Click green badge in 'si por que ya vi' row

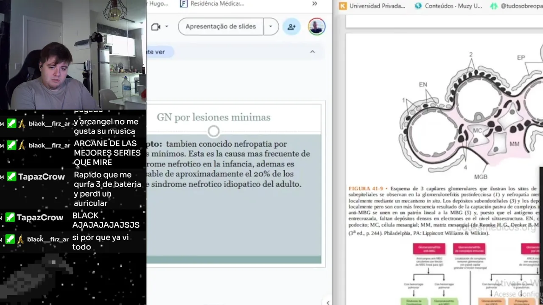click(x=10, y=239)
